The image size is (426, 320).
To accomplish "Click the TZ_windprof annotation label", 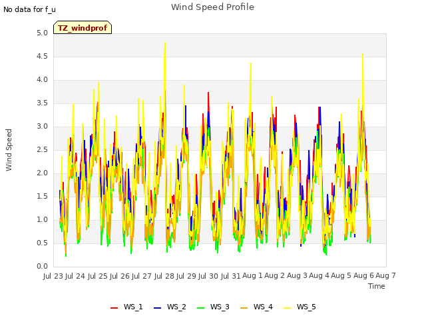I will 83,27.
